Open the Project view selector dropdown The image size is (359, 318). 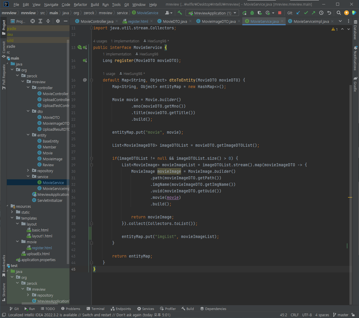point(18,21)
